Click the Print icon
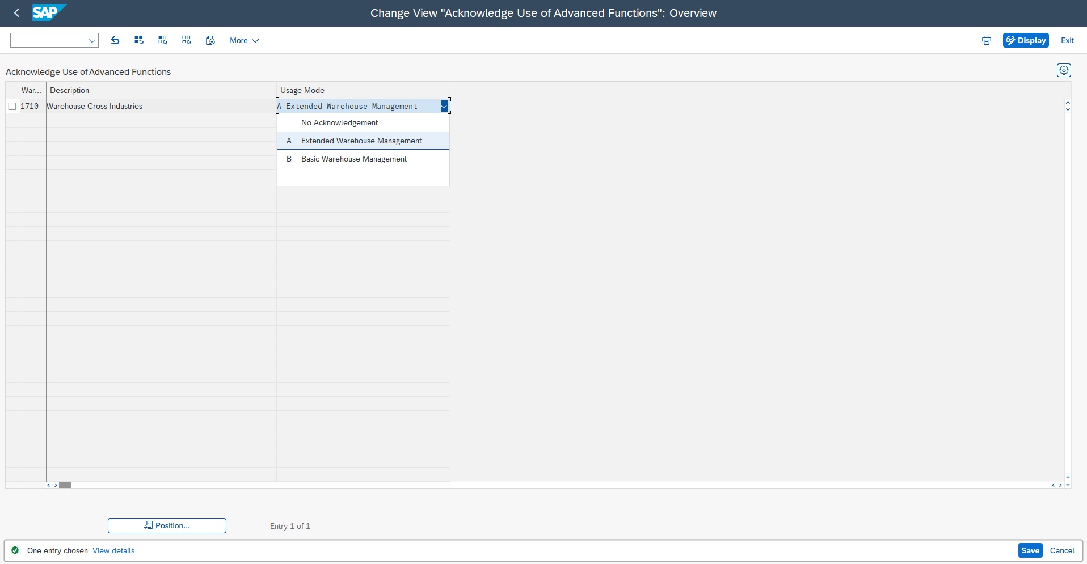The image size is (1087, 564). [985, 40]
